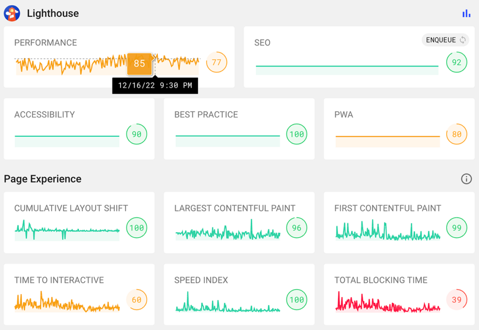479x330 pixels.
Task: Toggle the Best Practice score showing 100
Action: pos(296,134)
